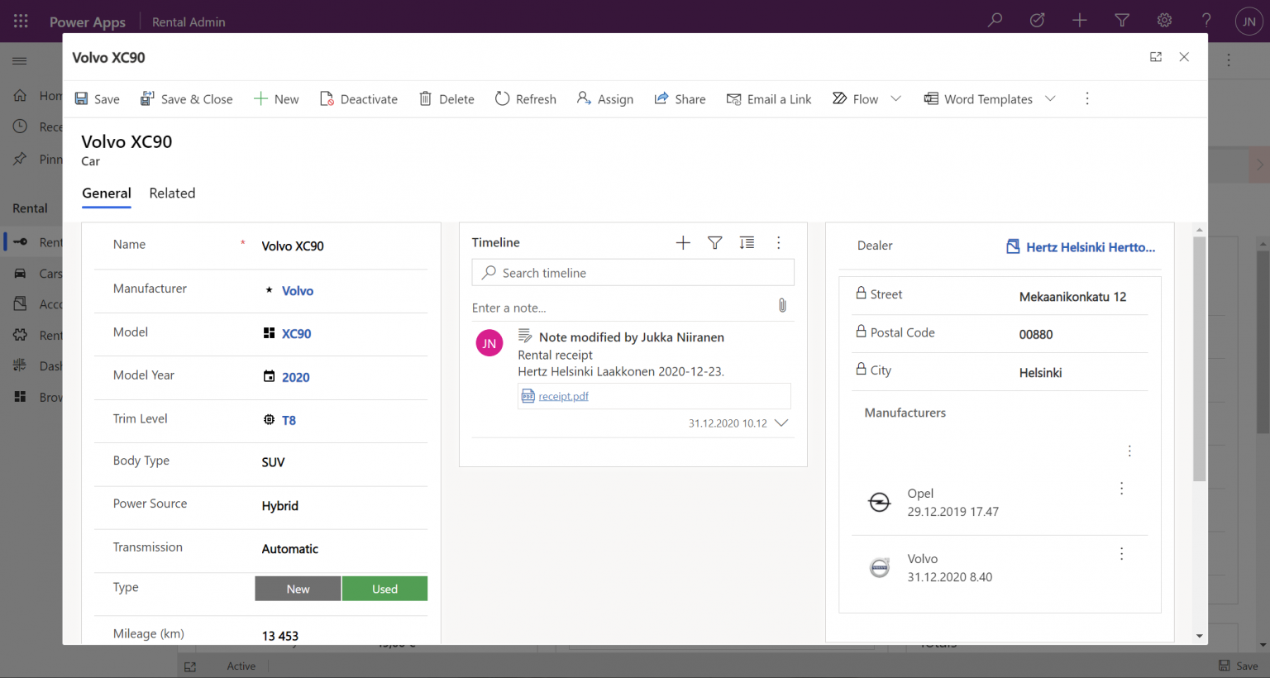This screenshot has width=1270, height=678.
Task: Open more options for Volvo row
Action: (1121, 554)
